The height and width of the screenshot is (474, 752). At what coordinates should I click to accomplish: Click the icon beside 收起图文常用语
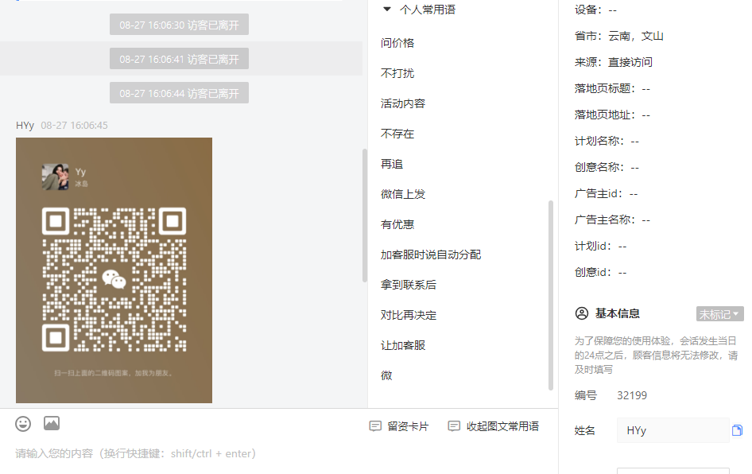click(x=454, y=426)
